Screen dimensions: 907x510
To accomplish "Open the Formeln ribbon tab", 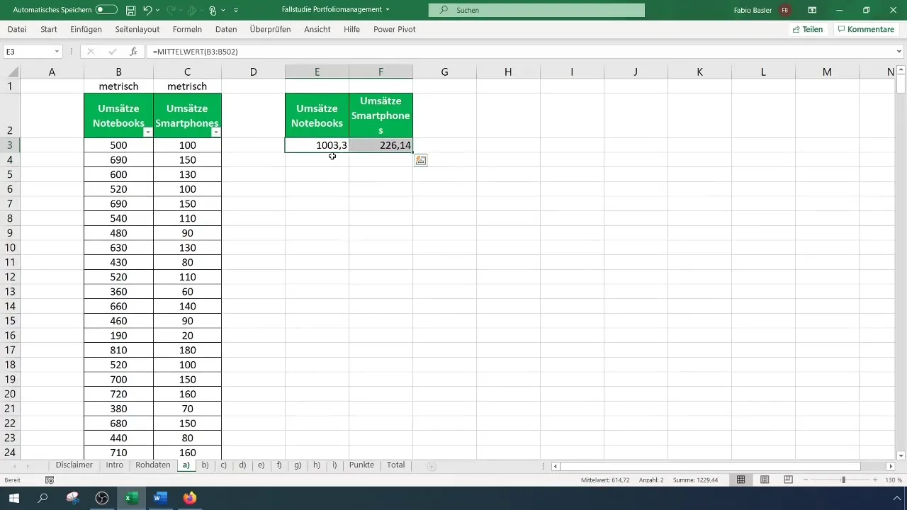I will (x=187, y=30).
